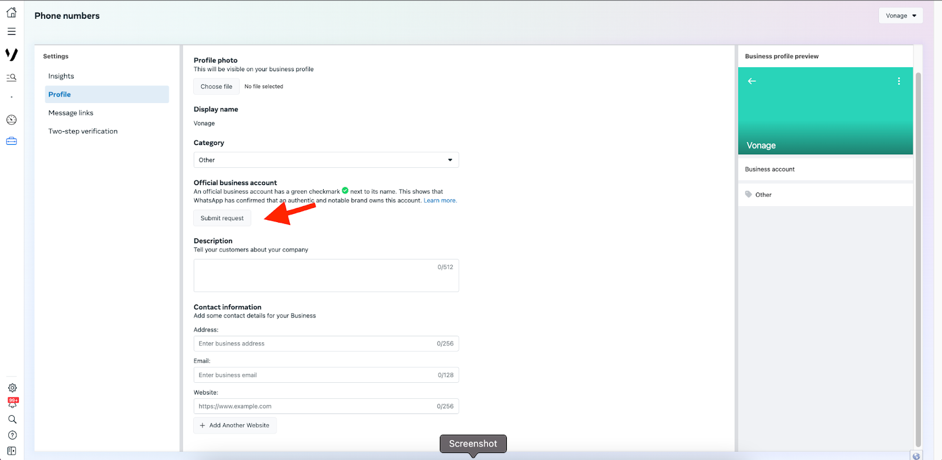Focus the Description text area
The height and width of the screenshot is (460, 942).
tap(326, 276)
